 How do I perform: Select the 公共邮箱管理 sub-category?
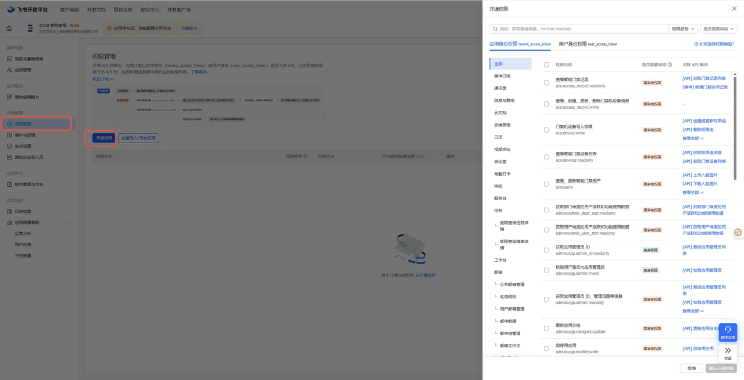(x=512, y=285)
